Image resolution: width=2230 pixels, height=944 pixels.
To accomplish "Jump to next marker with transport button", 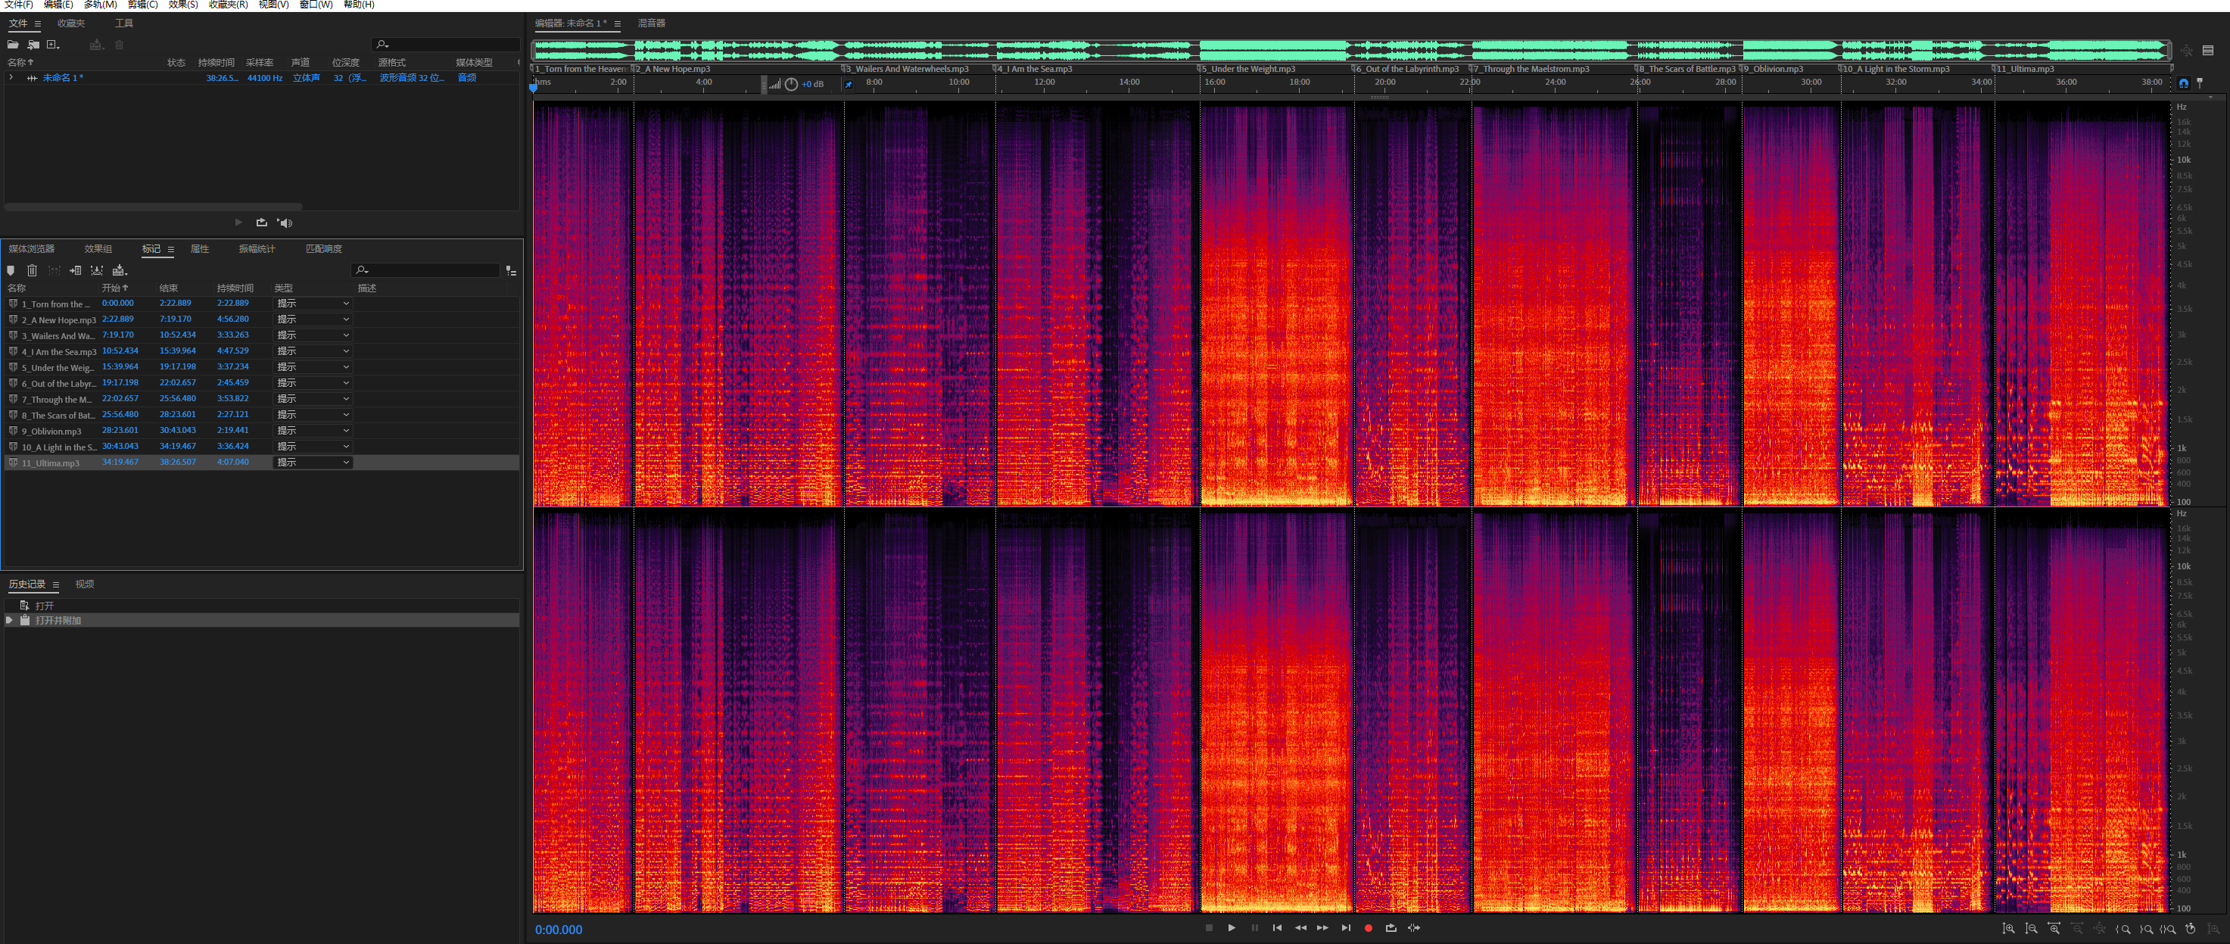I will [x=1345, y=927].
